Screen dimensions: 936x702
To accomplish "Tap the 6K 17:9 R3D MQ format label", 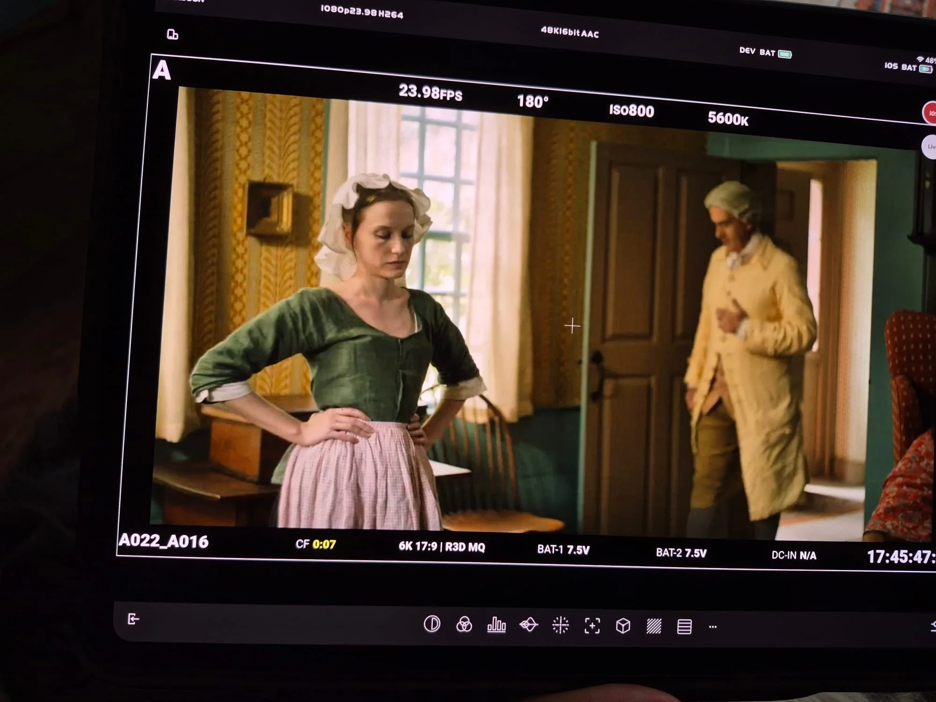I will click(442, 547).
